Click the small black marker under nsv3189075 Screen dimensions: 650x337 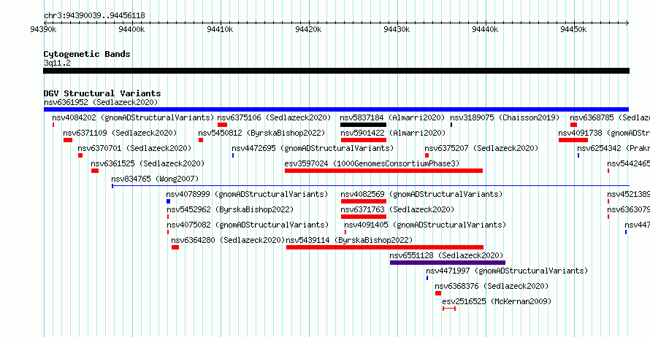(x=451, y=125)
